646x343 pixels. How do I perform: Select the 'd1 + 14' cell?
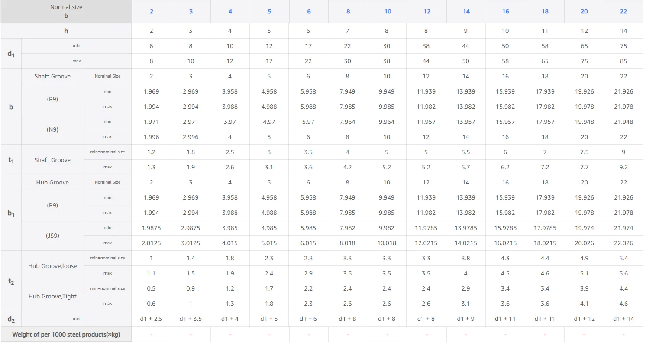click(623, 319)
